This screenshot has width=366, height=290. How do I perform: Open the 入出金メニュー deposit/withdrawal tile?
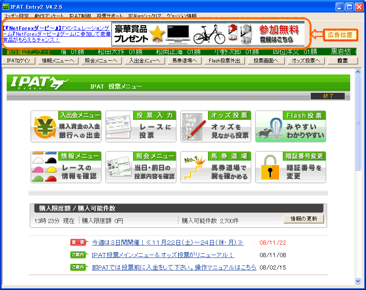[x=66, y=126]
